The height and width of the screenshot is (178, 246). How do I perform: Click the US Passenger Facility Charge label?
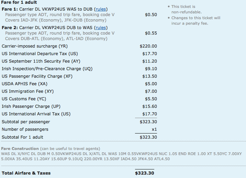coord(37,76)
